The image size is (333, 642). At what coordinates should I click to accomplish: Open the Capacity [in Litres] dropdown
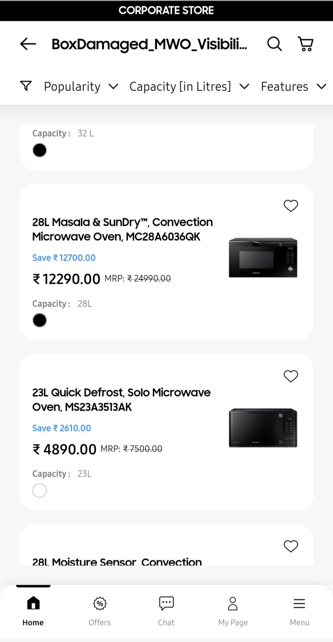pos(189,87)
